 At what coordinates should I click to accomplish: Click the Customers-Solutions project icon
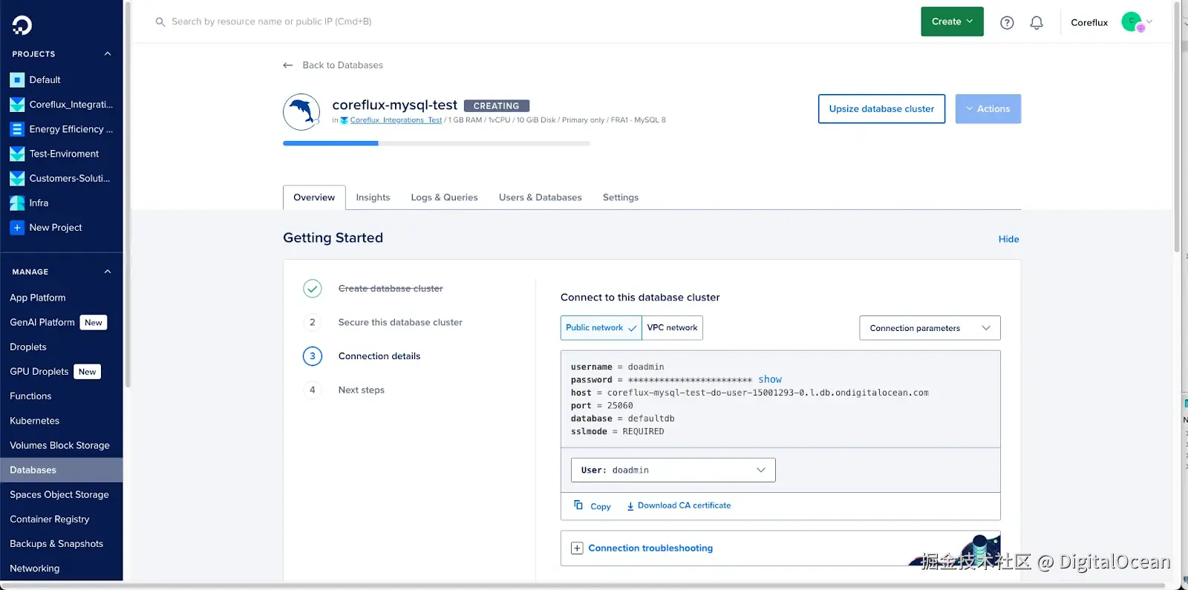point(17,178)
